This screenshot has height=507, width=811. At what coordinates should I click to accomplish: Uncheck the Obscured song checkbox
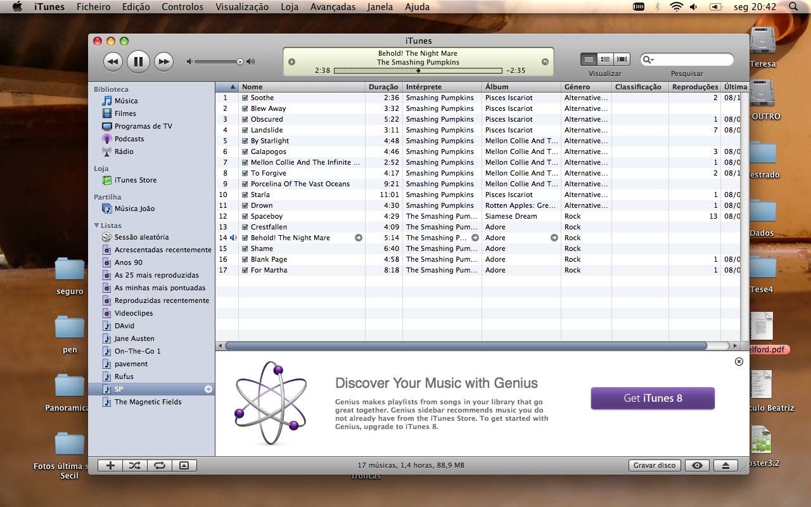pos(245,119)
